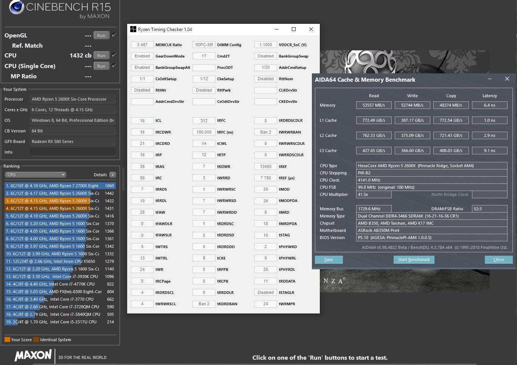Click the Memory Latency value 6.4 ns
Image resolution: width=517 pixels, height=365 pixels.
(x=489, y=105)
